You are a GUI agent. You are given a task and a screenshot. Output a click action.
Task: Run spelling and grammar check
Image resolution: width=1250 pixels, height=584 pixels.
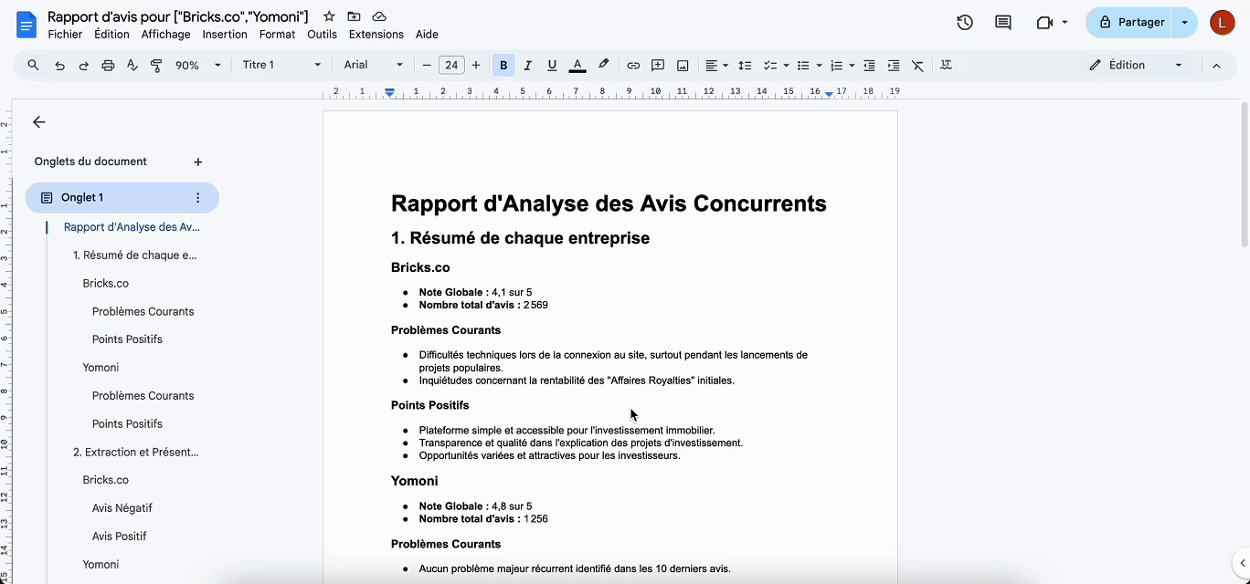coord(132,65)
